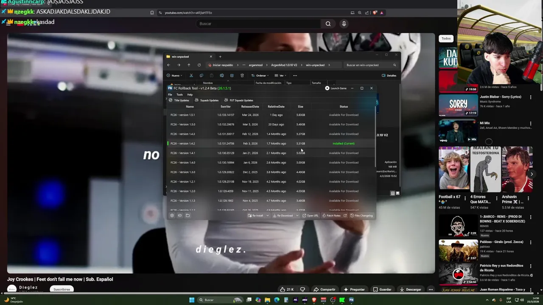Open the Files Changelog
The width and height of the screenshot is (543, 305).
click(361, 216)
